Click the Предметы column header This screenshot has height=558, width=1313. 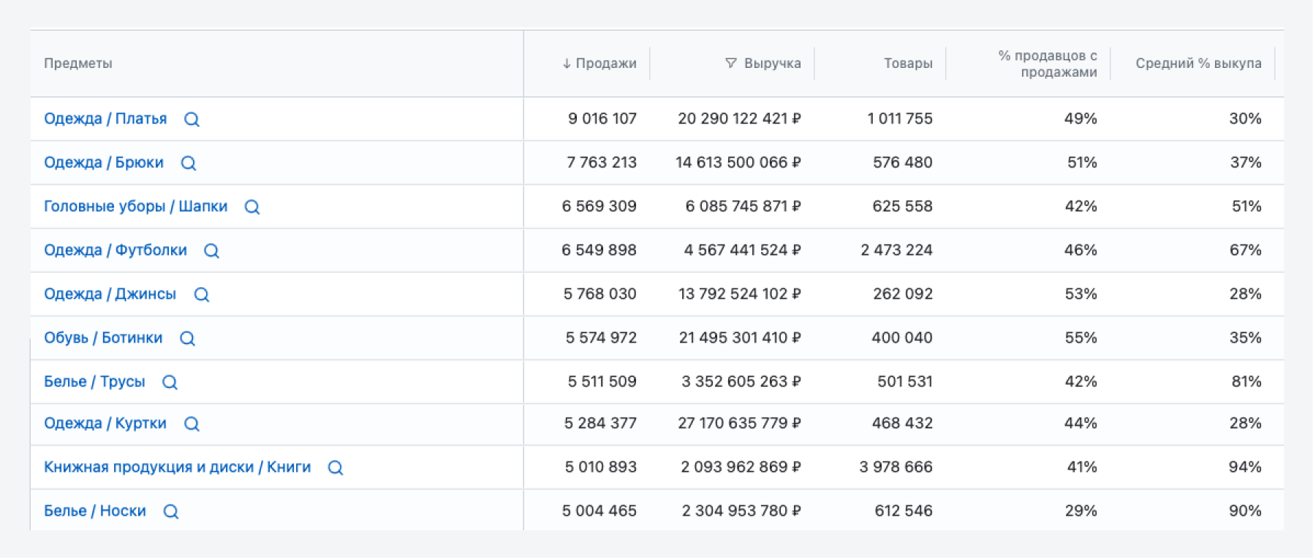tap(78, 64)
